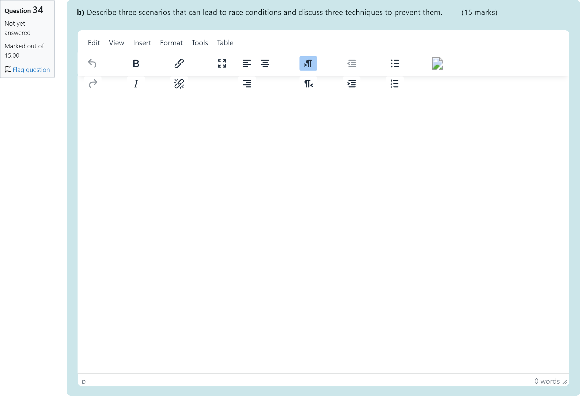The image size is (581, 396).
Task: Remove link using the unlink icon
Action: pos(179,84)
